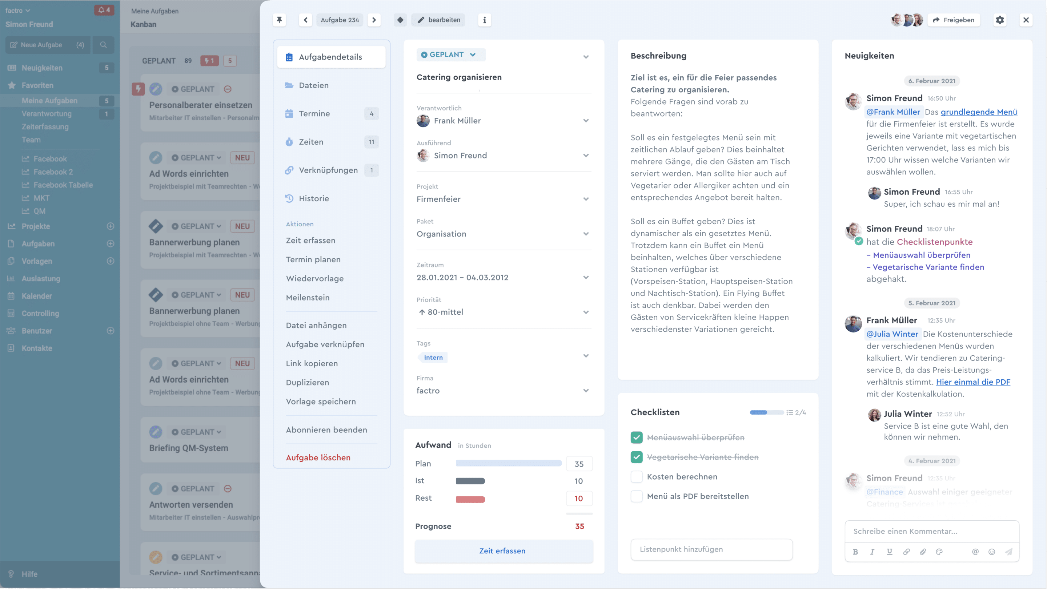The width and height of the screenshot is (1047, 589).
Task: Click the Rest effort red bar
Action: point(470,500)
